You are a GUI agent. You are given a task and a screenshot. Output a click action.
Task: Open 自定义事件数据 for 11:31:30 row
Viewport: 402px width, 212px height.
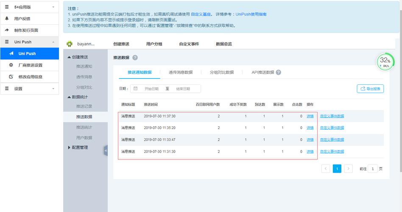(x=332, y=151)
